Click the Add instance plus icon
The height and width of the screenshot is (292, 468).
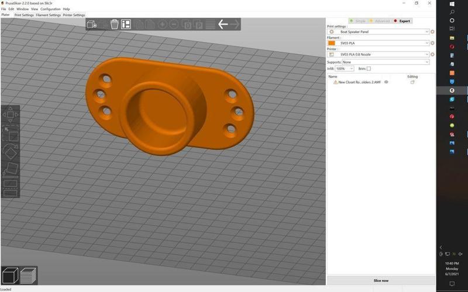click(163, 24)
